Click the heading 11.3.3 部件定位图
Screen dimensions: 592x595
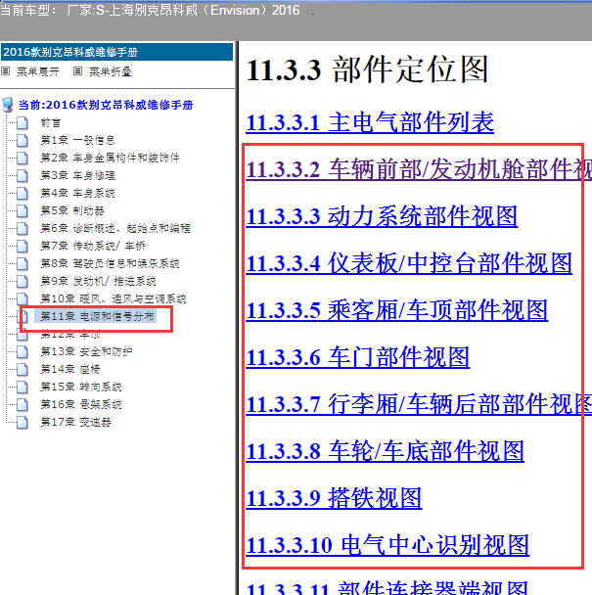[367, 69]
